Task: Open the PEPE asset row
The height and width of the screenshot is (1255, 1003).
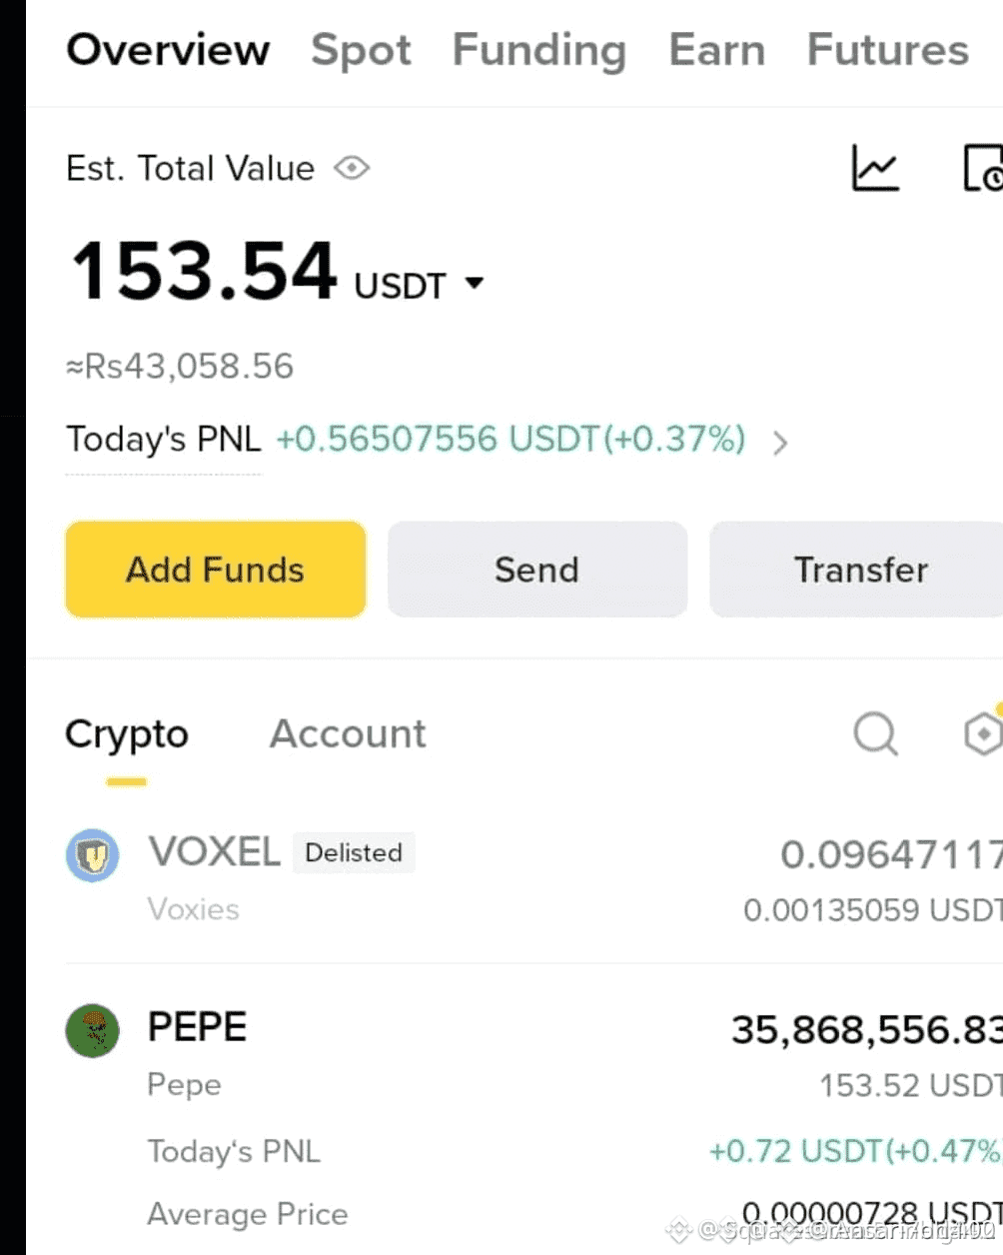Action: (x=534, y=1119)
